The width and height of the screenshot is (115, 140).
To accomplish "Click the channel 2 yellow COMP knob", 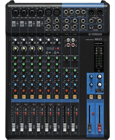I will 24,48.
